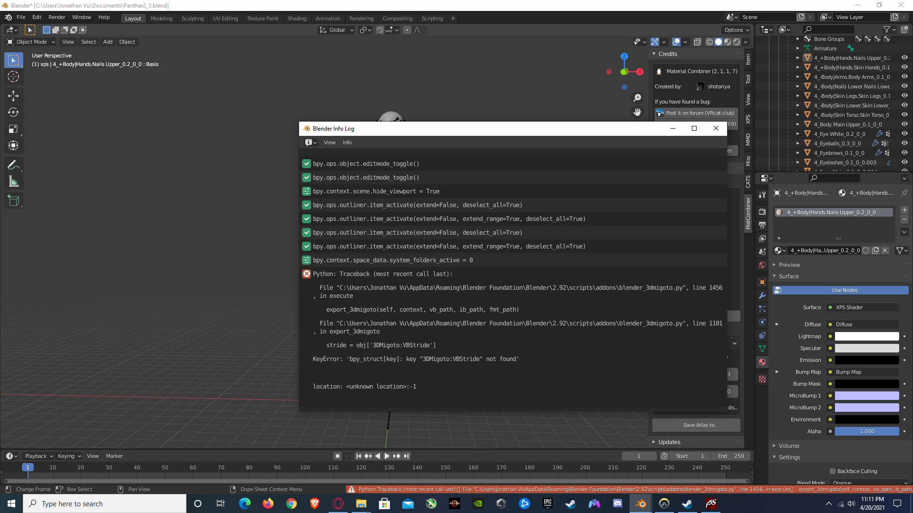Hide 4_Body Main Upper object in outliner

(x=904, y=124)
